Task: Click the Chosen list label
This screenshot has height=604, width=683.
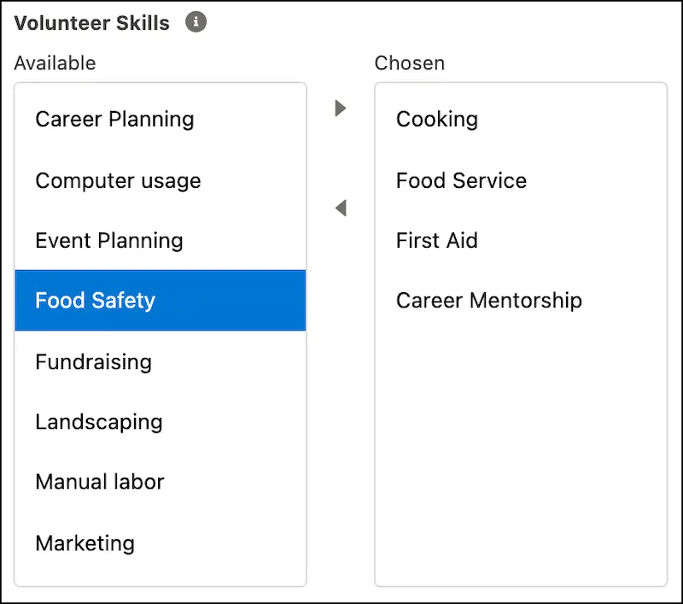Action: (410, 63)
